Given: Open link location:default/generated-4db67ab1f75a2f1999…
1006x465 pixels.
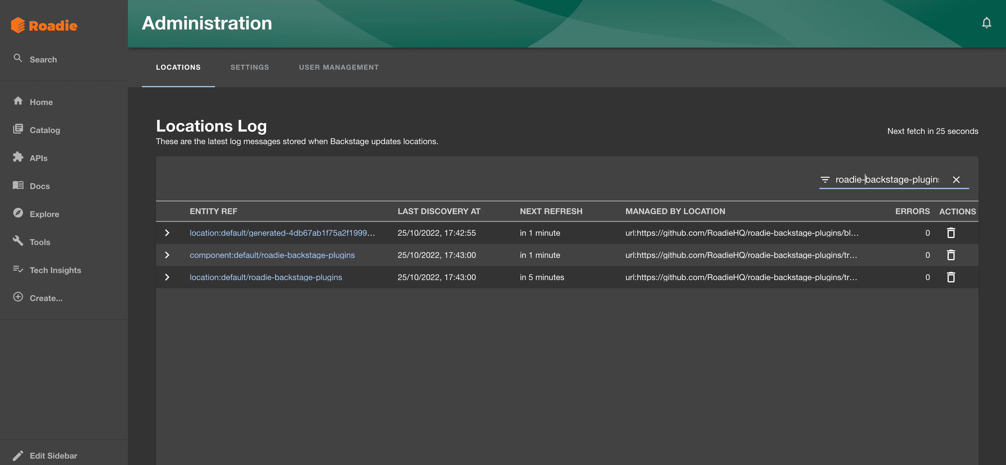Looking at the screenshot, I should pos(282,233).
